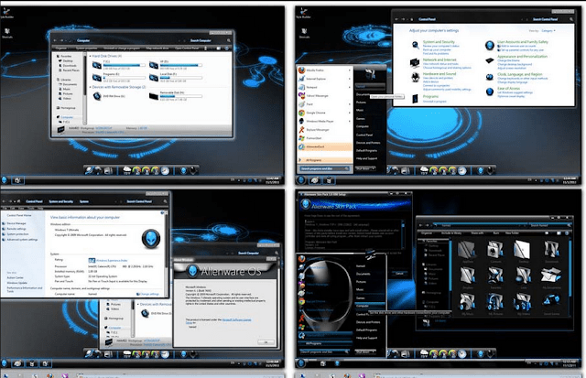Image resolution: width=586 pixels, height=378 pixels.
Task: Expand Google Chrome submenu arrow in Start menu
Action: click(350, 113)
